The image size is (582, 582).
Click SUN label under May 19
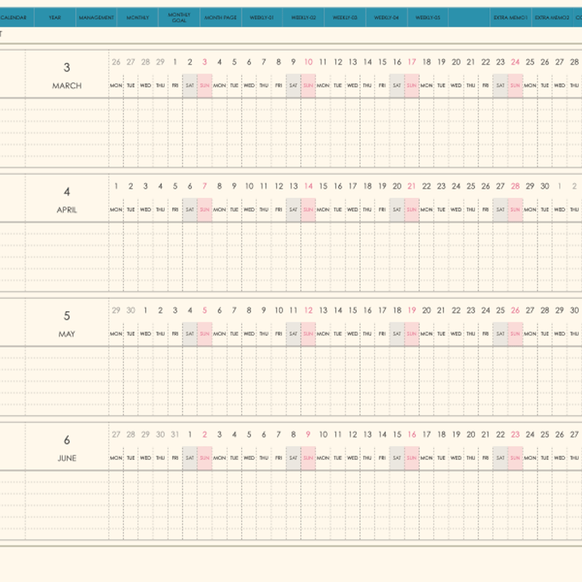tap(412, 334)
